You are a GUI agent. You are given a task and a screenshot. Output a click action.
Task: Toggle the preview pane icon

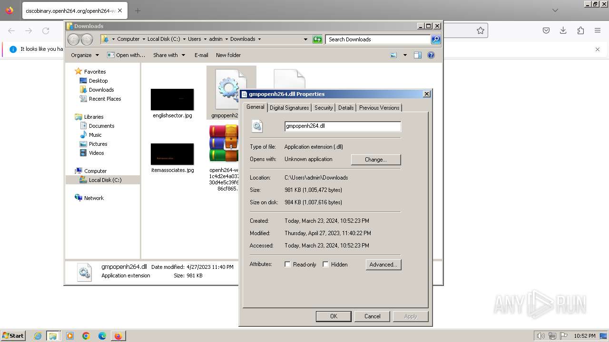click(418, 55)
